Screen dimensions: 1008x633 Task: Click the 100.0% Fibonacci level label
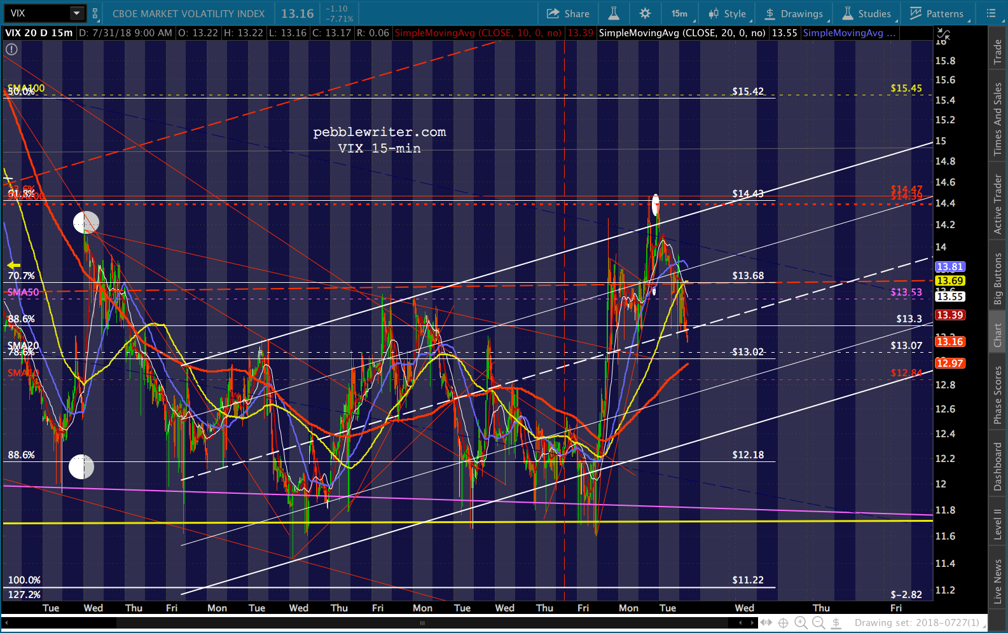tap(24, 580)
